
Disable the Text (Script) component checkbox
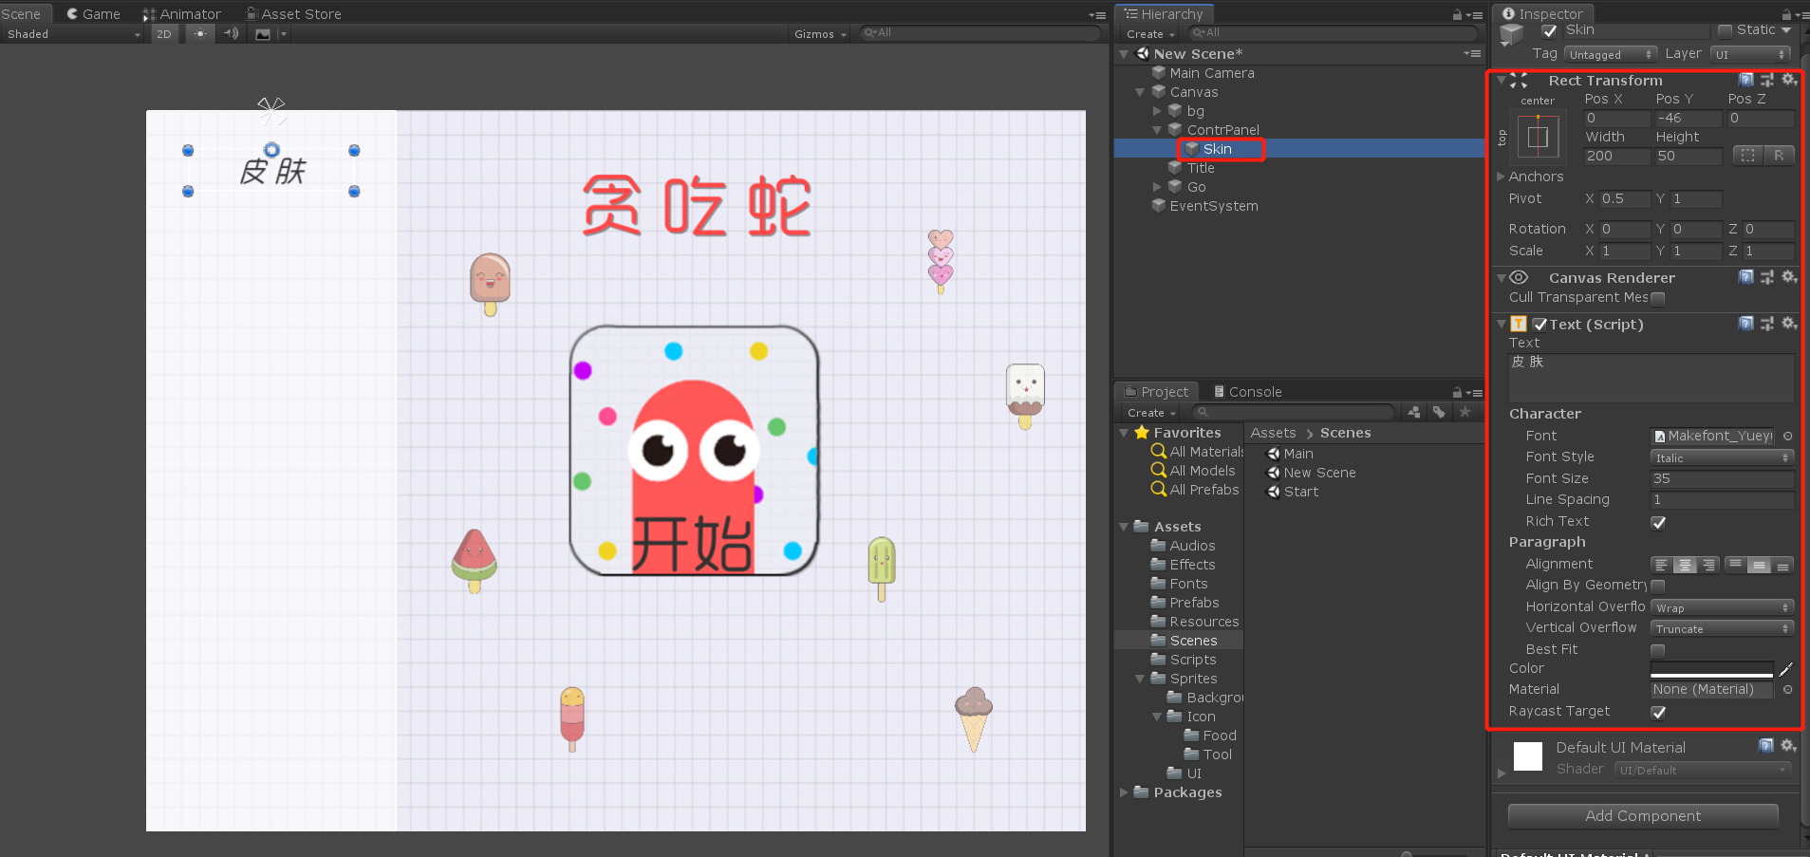1539,325
